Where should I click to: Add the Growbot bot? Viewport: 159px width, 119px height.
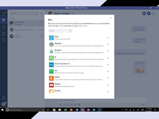click(108, 51)
